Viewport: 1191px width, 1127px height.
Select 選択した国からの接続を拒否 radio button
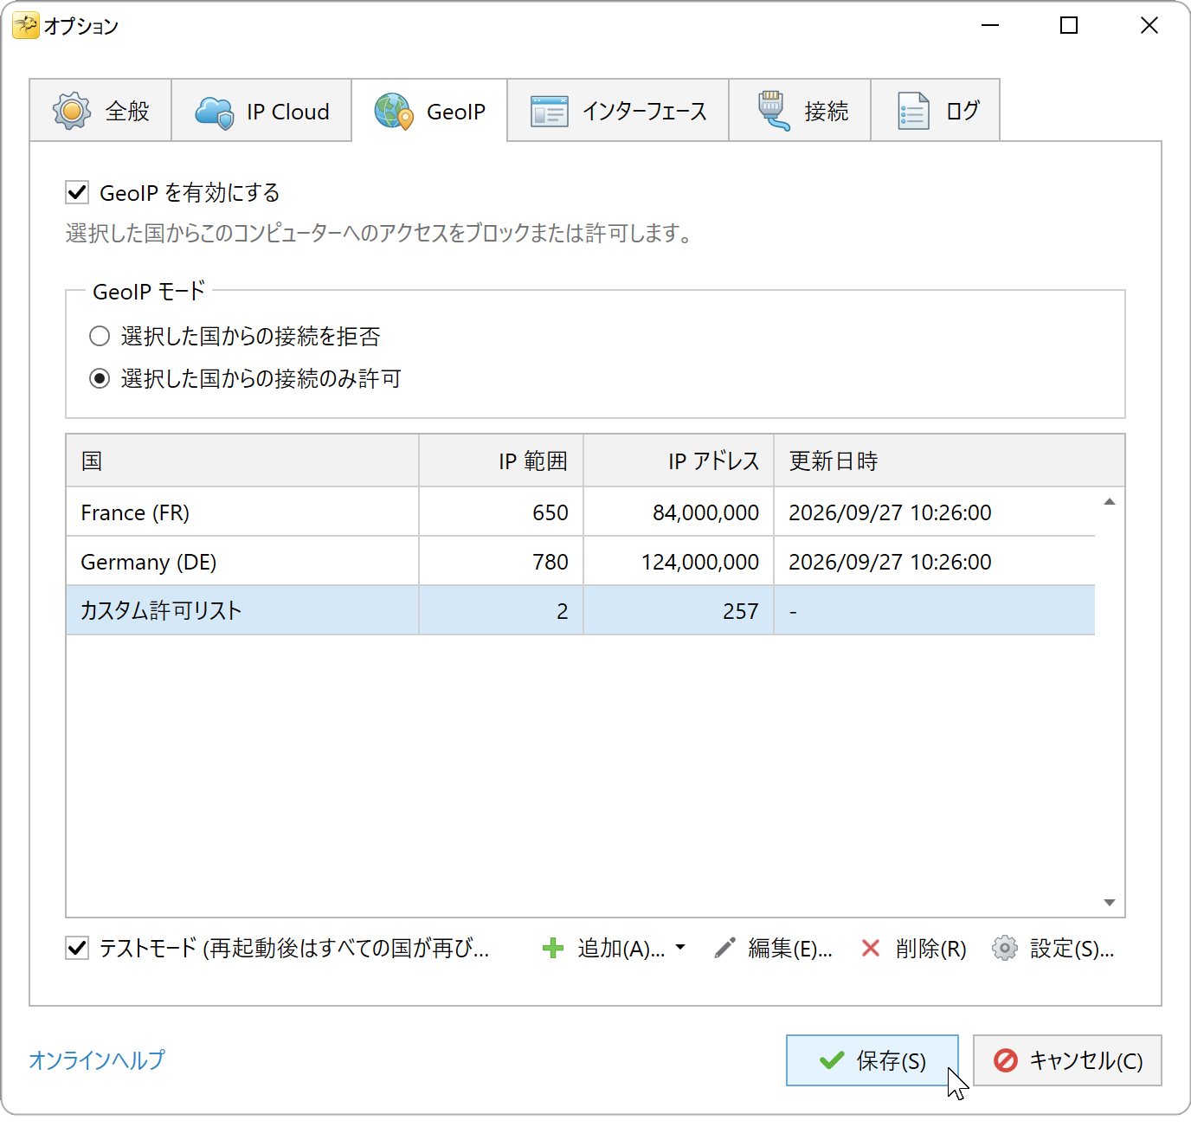click(x=100, y=336)
